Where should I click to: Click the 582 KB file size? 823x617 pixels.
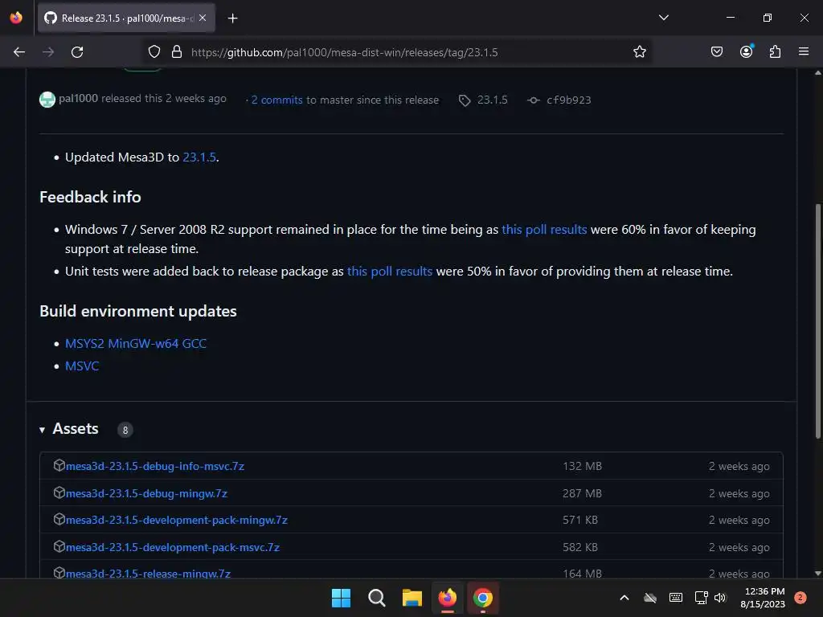[580, 547]
